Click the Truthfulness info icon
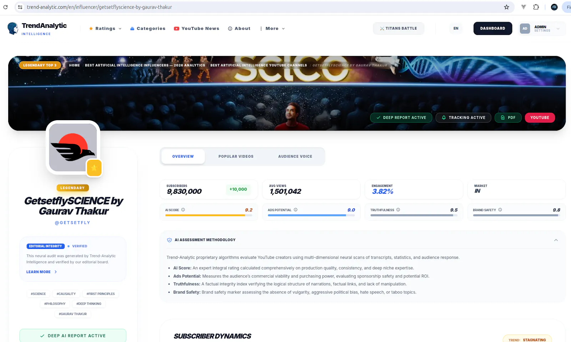The width and height of the screenshot is (571, 342). (398, 210)
